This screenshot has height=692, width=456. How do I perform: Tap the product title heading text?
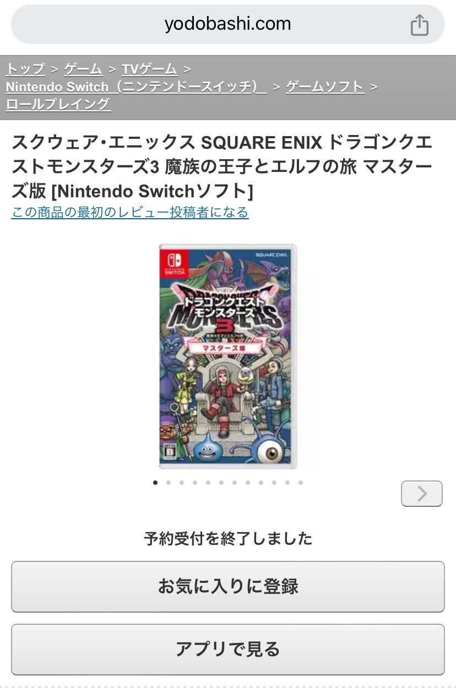coord(222,167)
